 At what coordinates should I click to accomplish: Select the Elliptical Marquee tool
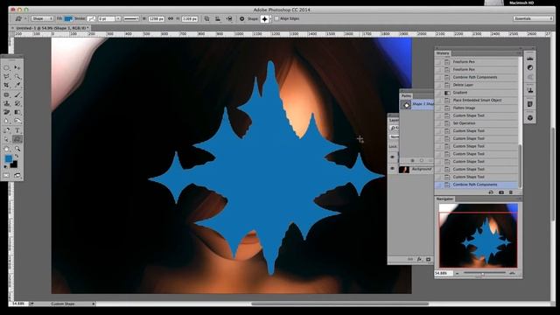click(7, 67)
